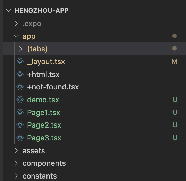The width and height of the screenshot is (186, 181).
Task: Click the React icon next to demo.tsx
Action: coord(20,100)
